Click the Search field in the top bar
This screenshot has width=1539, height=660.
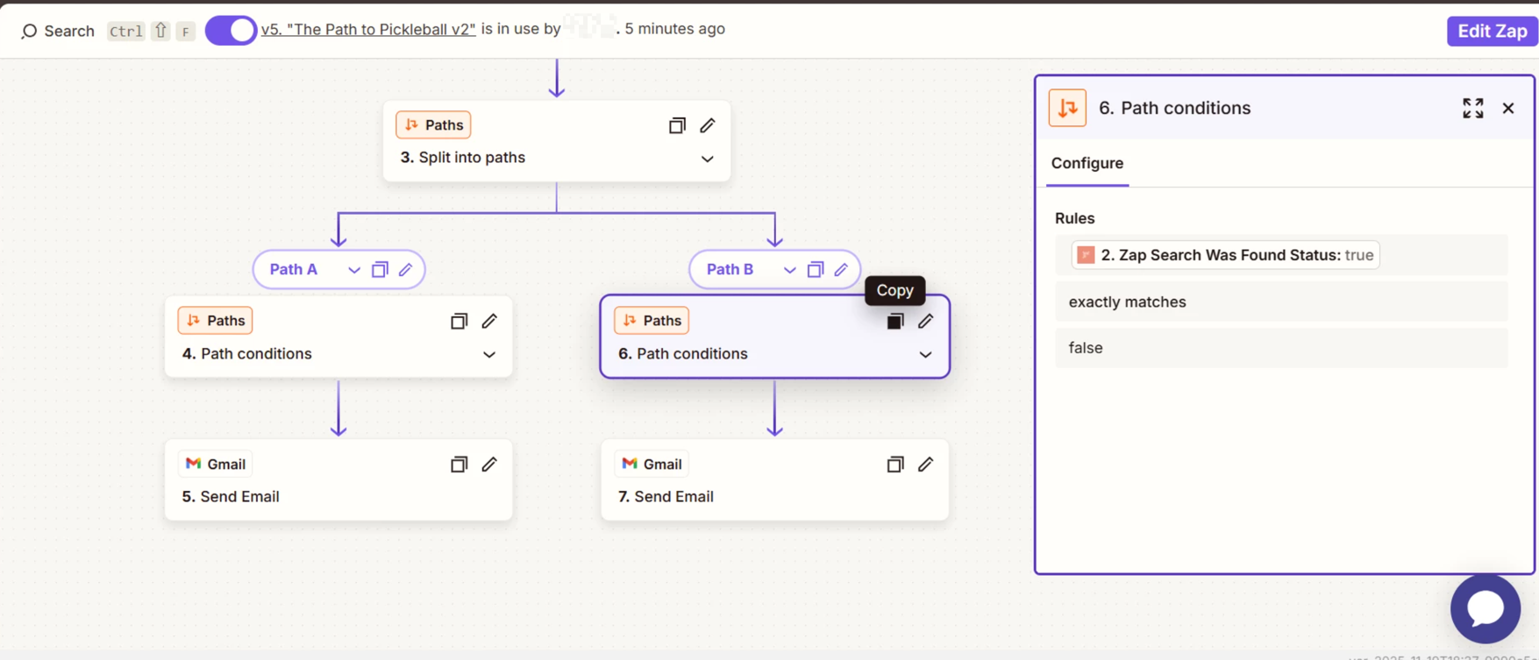(58, 32)
